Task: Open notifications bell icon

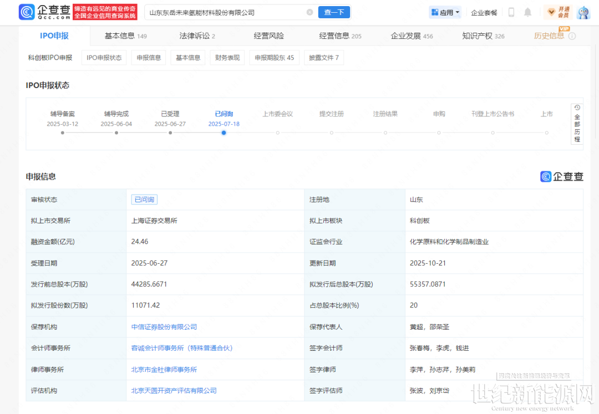Action: tap(527, 12)
